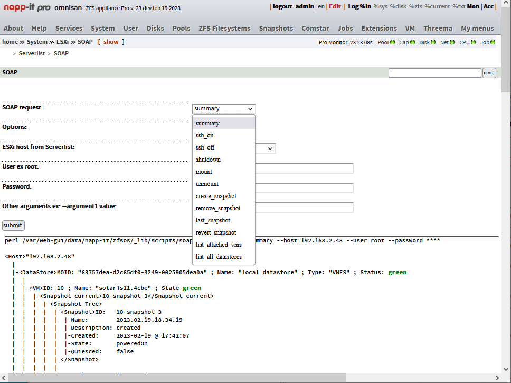511x383 pixels.
Task: Pick mount from the SOAP request list
Action: click(x=224, y=172)
